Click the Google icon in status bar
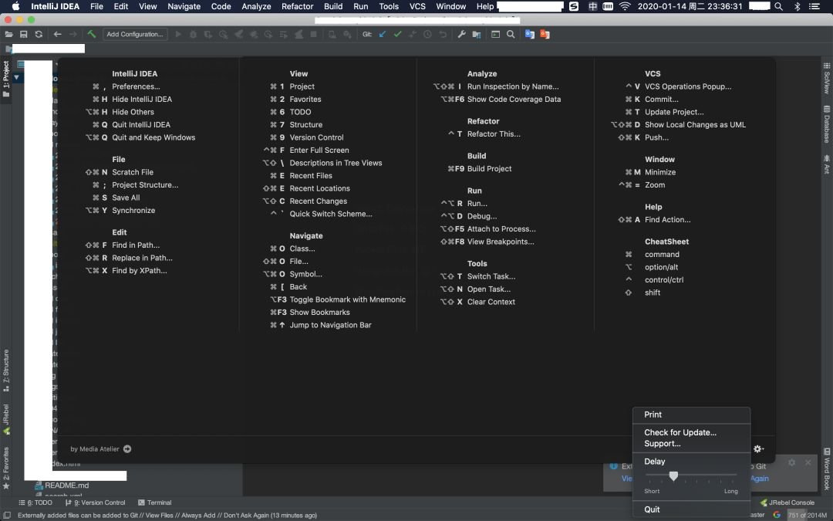Screen dimensions: 833x521 coord(776,515)
